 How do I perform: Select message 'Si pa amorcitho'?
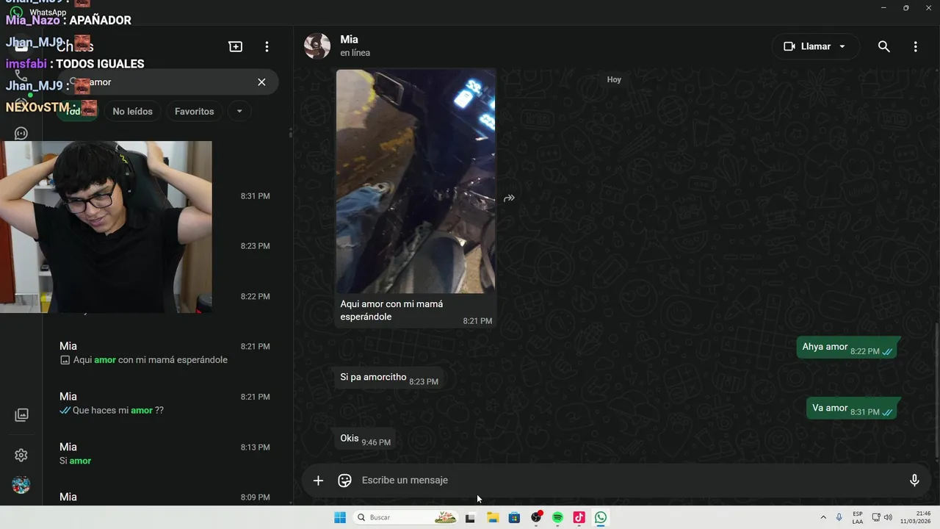[x=388, y=378]
